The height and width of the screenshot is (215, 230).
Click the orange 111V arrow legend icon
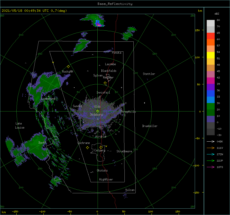click(x=211, y=148)
